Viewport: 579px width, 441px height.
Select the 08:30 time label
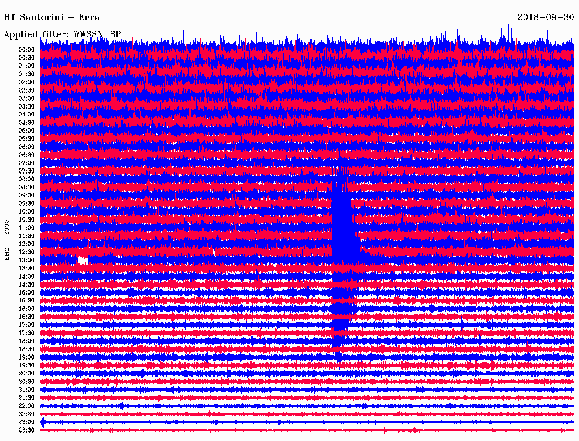coord(27,188)
